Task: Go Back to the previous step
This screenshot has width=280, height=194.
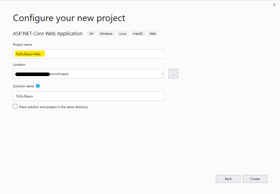Action: click(228, 179)
